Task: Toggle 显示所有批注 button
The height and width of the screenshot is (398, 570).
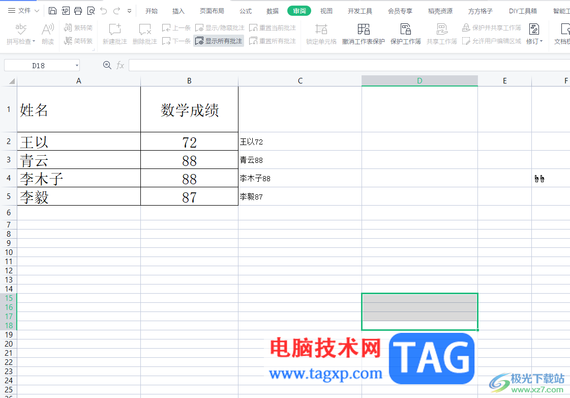Action: click(x=219, y=41)
